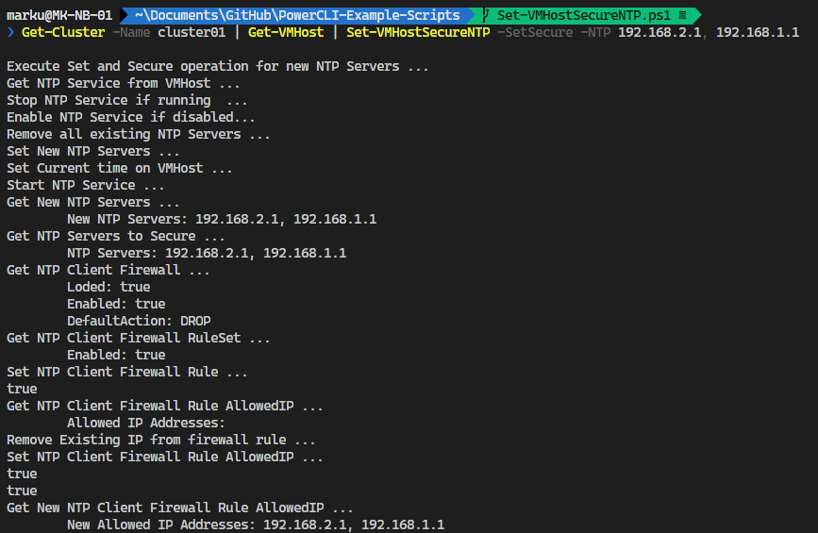Click the status icon after Set-VMHostSecureNTP.ps1
Image resolution: width=818 pixels, height=533 pixels.
[682, 15]
